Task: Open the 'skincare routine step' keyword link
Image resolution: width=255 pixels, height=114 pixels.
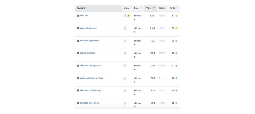Action: click(90, 90)
